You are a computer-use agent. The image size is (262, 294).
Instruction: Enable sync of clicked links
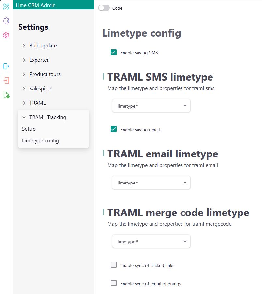(x=113, y=265)
